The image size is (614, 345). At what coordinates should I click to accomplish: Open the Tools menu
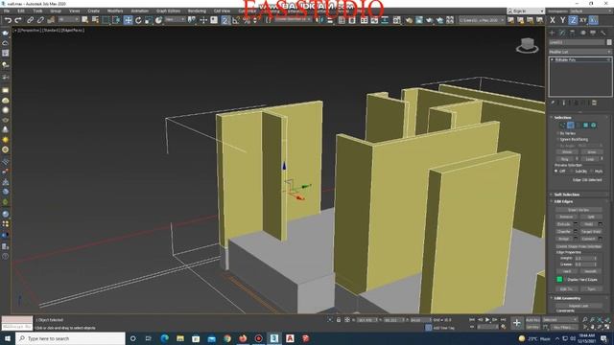tap(37, 11)
